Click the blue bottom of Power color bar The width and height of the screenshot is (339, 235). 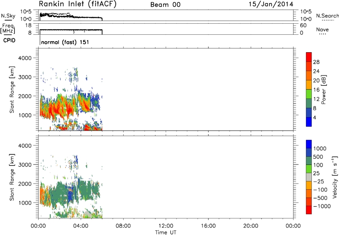[309, 122]
